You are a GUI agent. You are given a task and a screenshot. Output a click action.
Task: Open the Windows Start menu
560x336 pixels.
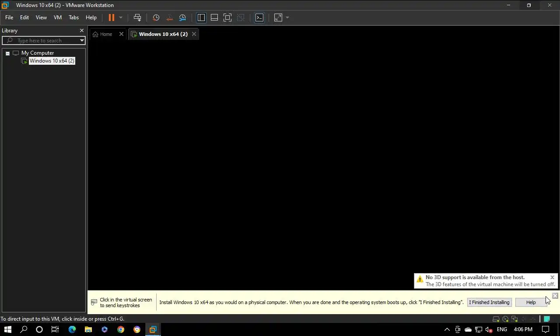click(7, 329)
